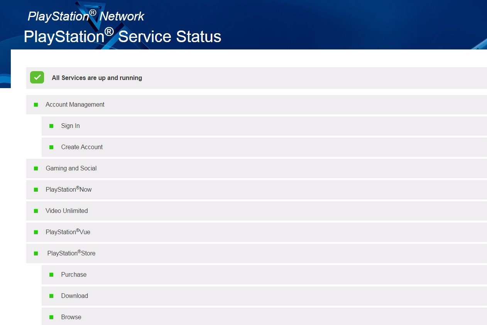487x325 pixels.
Task: Open the Browse service row
Action: (71, 317)
